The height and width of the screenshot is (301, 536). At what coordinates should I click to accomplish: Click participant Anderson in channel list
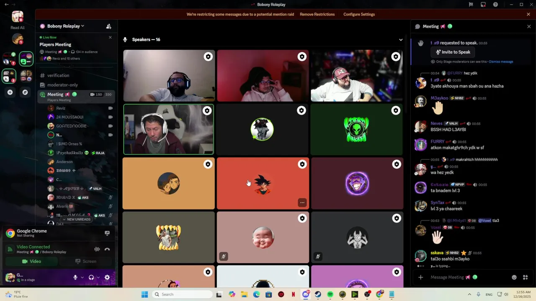pos(64,162)
